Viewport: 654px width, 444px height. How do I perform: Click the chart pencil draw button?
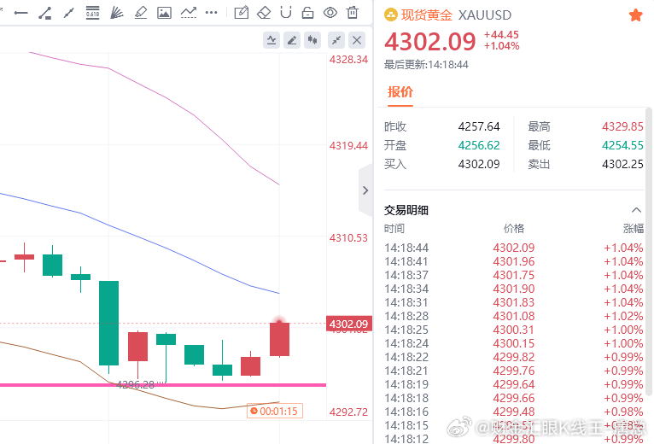pyautogui.click(x=292, y=40)
